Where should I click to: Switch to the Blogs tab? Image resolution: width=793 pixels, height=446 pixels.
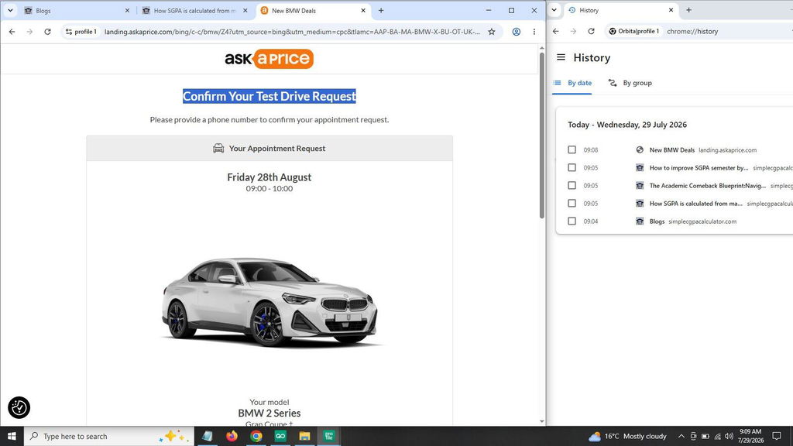coord(76,10)
